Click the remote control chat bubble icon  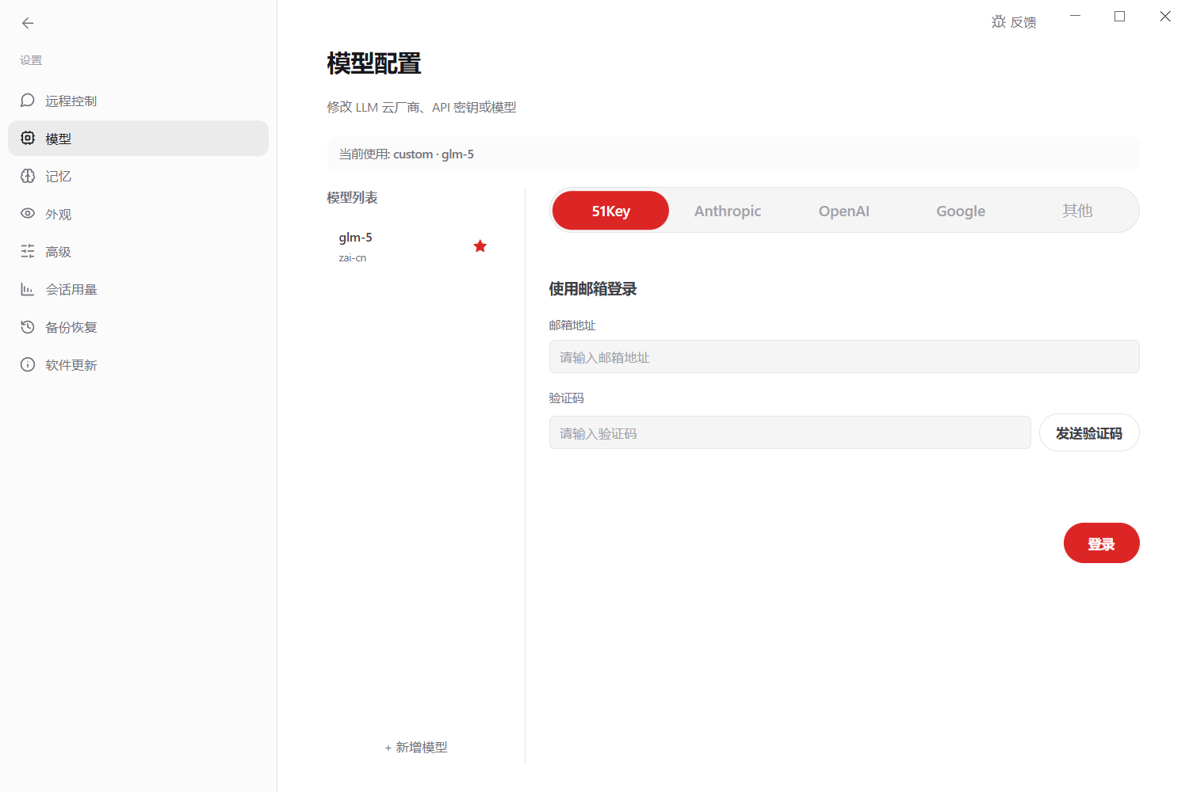coord(28,101)
